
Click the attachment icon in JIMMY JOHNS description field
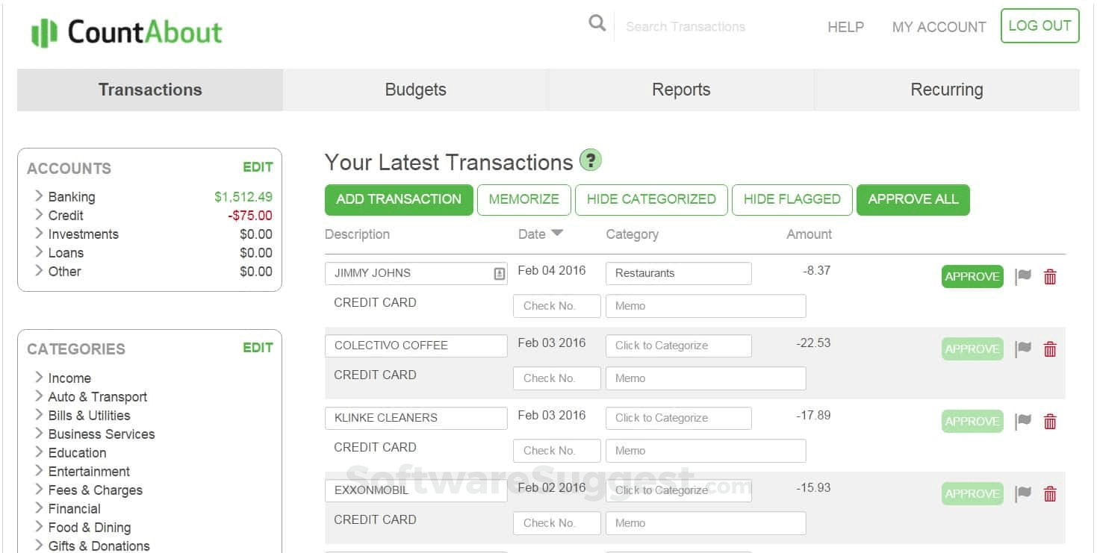tap(499, 273)
